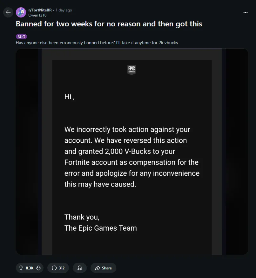Viewport: 256px width, 278px height.
Task: Click the back arrow to leave the post
Action: pyautogui.click(x=8, y=12)
